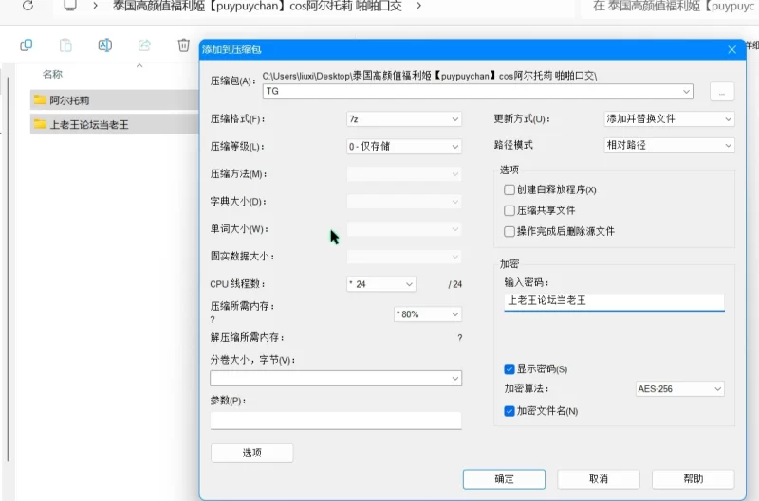The width and height of the screenshot is (759, 501).
Task: Uncheck 加密文件名 checkbox
Action: 509,411
